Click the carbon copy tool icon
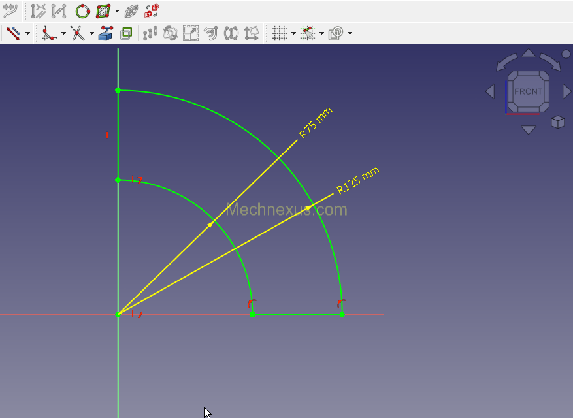This screenshot has width=573, height=418. 126,33
